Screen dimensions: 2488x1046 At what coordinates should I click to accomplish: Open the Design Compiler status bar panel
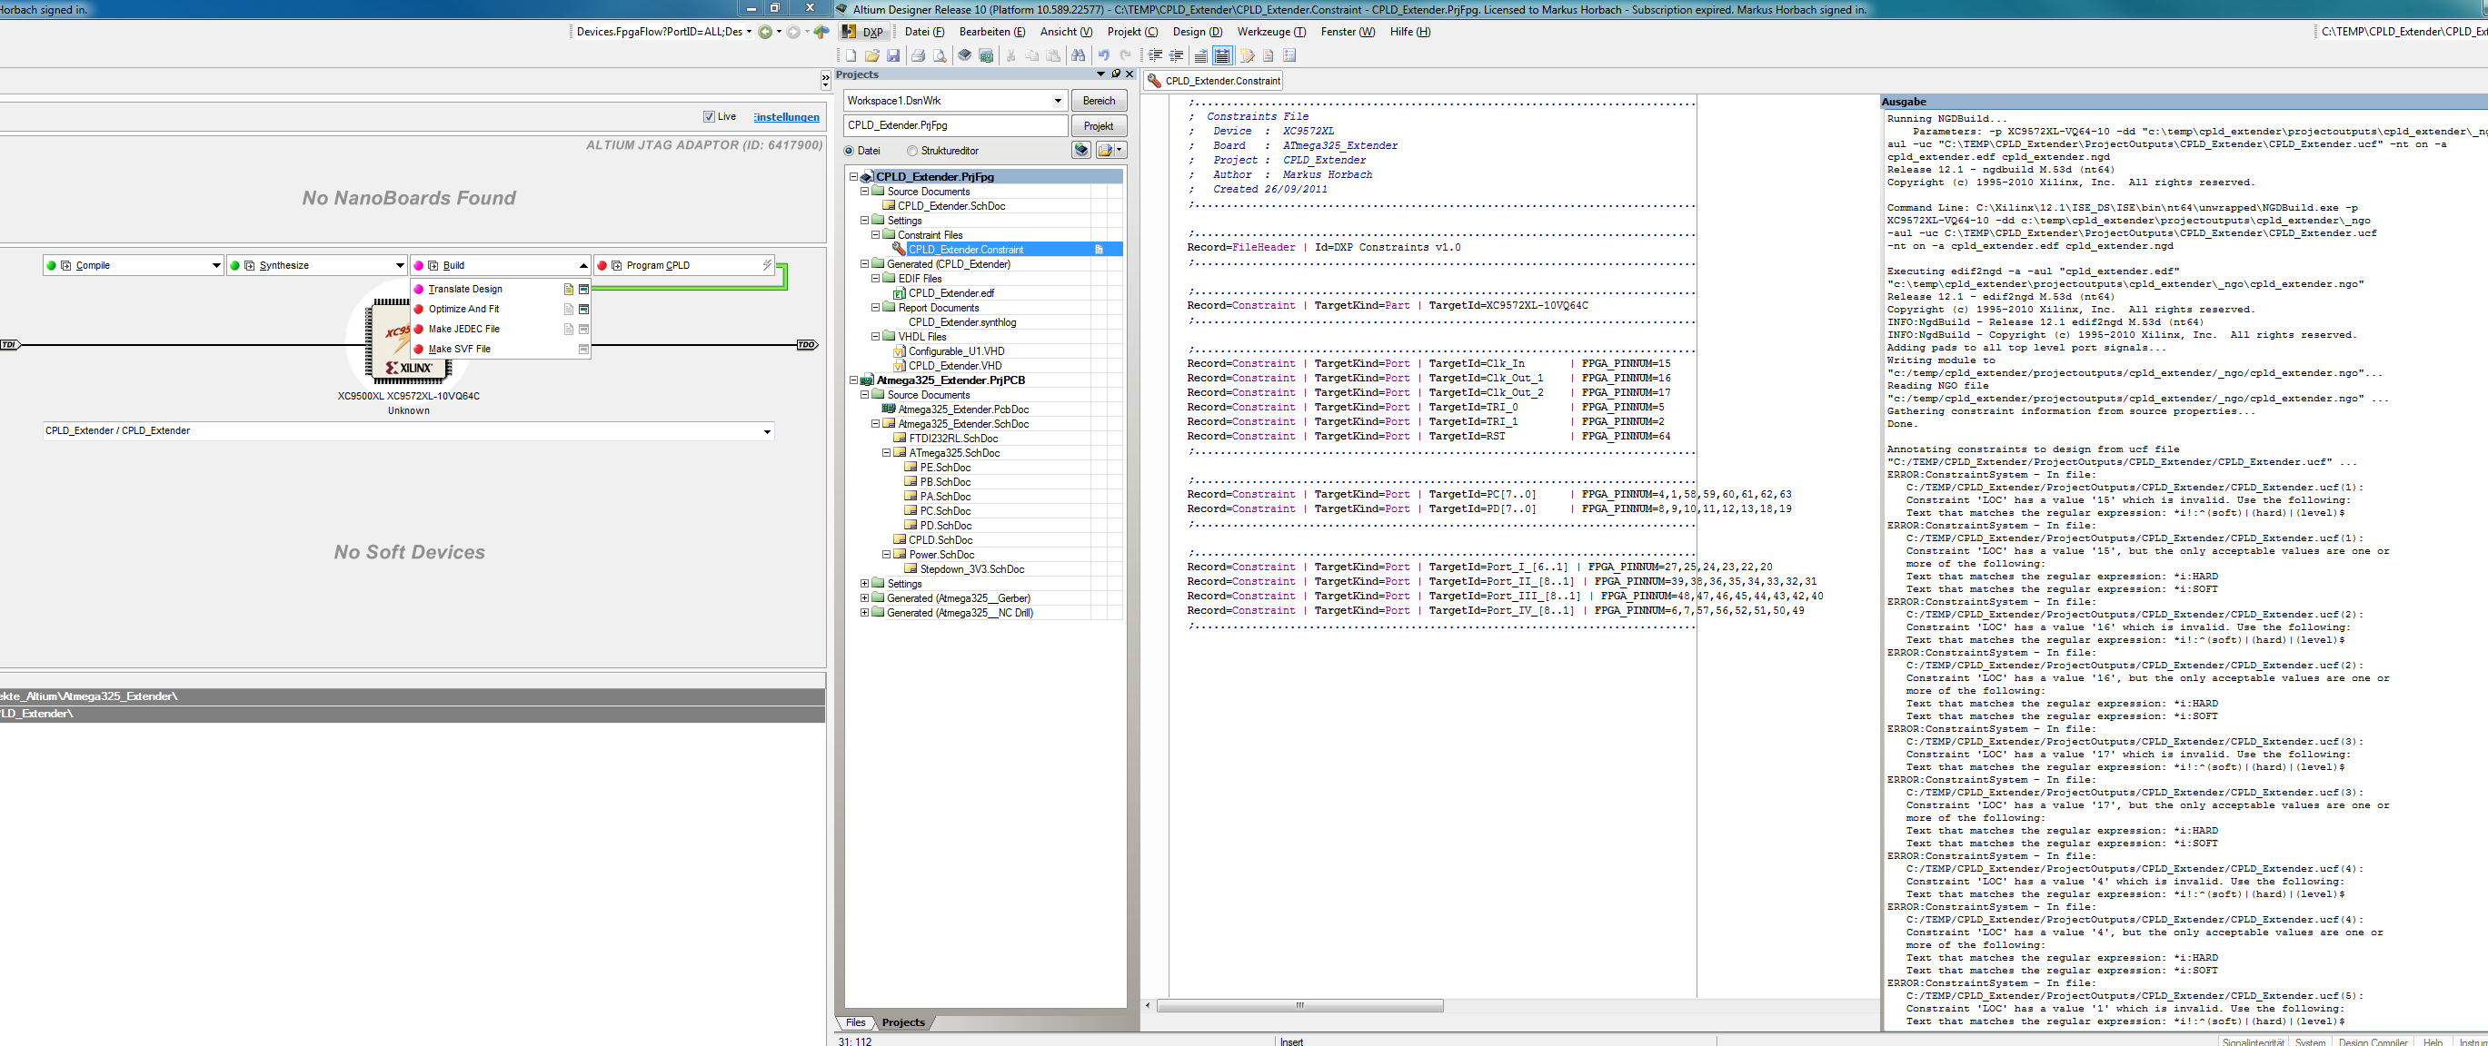(2374, 1041)
